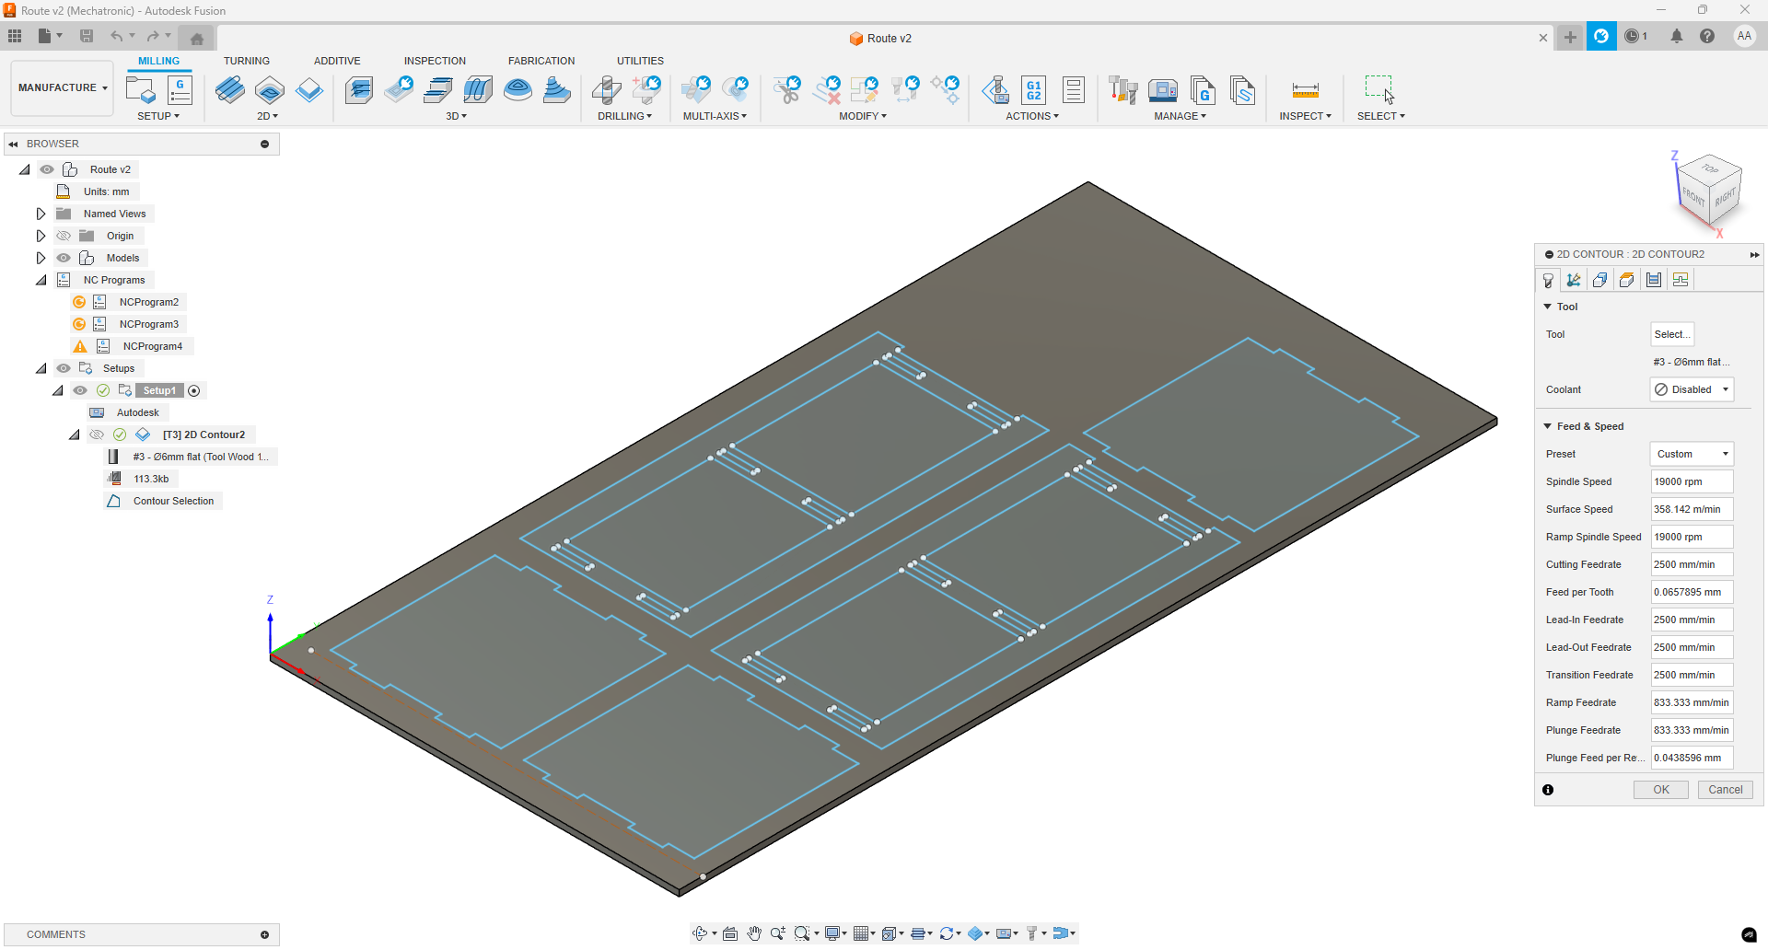The image size is (1768, 950).
Task: Click the Simulate icon in Actions
Action: [995, 90]
